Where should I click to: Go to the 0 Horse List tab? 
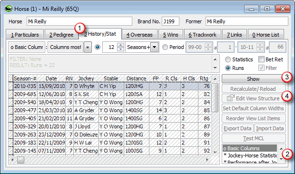coord(266,35)
